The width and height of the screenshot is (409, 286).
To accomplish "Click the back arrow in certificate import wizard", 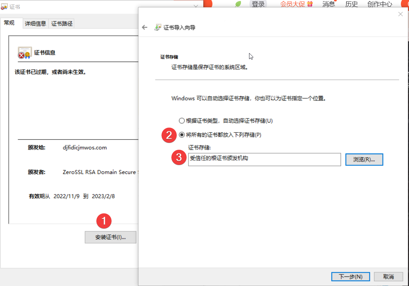I will (x=144, y=27).
